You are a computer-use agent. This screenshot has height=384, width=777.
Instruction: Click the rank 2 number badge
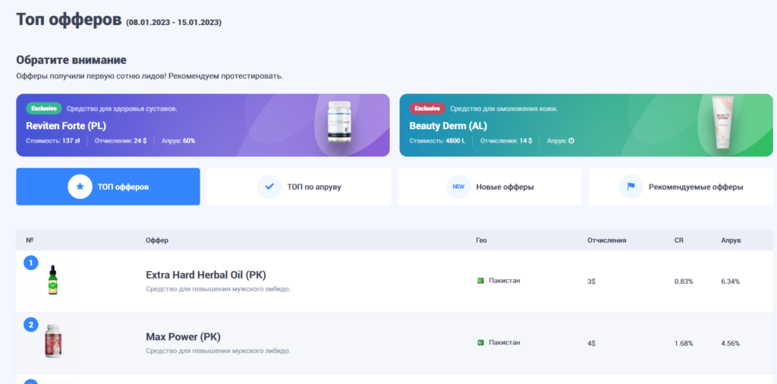point(30,325)
